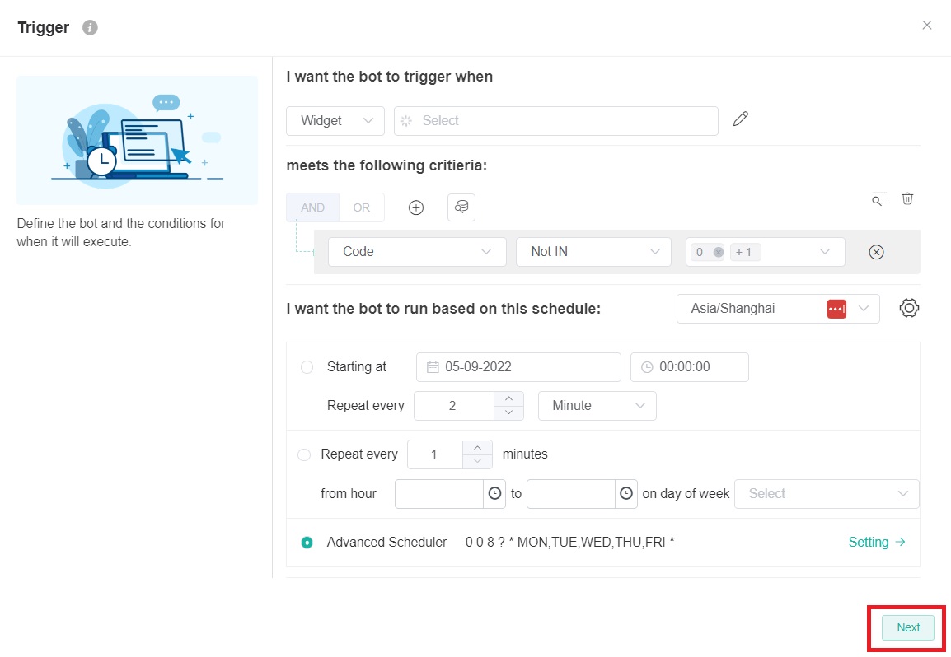Viewport: 951px width, 657px height.
Task: Remove the Code condition row with X icon
Action: click(876, 252)
